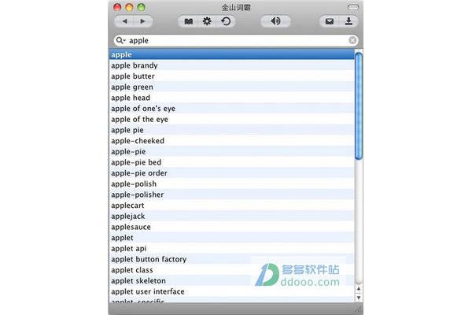Viewport: 472px width, 315px height.
Task: Select the 'applet' entry
Action: [232, 238]
